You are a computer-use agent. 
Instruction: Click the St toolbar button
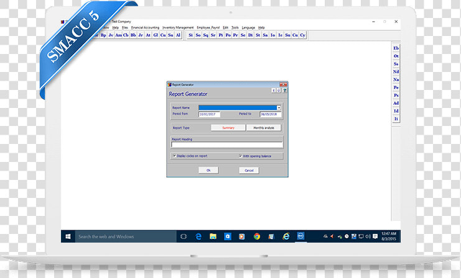click(258, 35)
